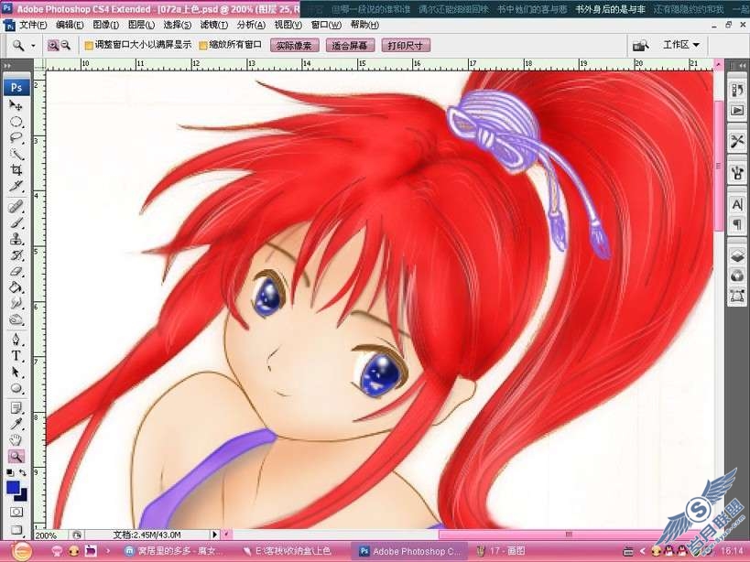Select the Eraser tool
750x562 pixels.
pyautogui.click(x=16, y=272)
